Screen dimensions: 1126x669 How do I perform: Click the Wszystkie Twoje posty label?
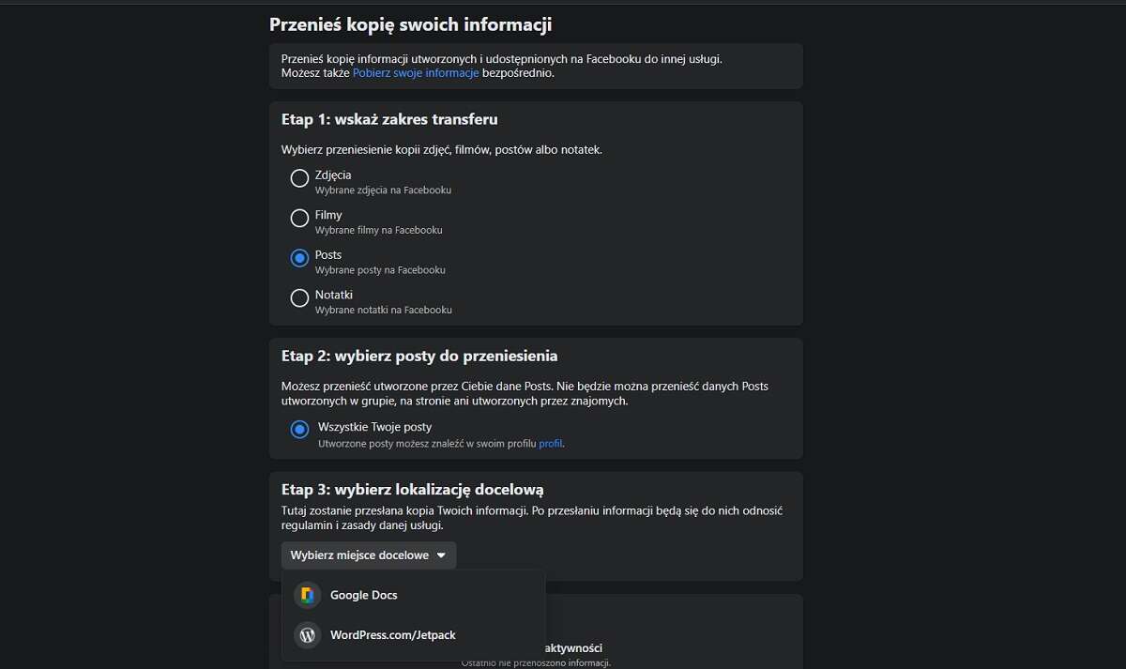[373, 426]
